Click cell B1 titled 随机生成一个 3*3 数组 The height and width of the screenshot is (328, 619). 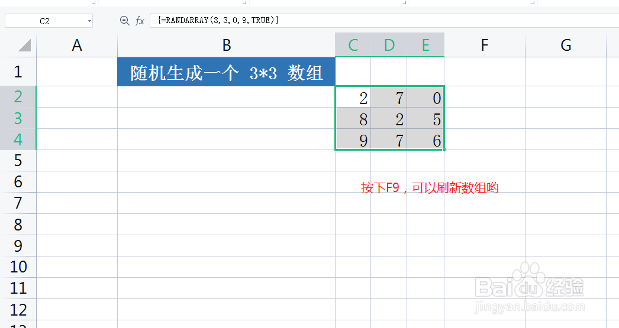(226, 72)
